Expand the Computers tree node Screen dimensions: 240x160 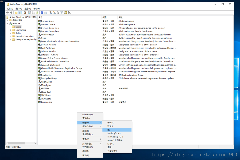pyautogui.click(x=10, y=30)
